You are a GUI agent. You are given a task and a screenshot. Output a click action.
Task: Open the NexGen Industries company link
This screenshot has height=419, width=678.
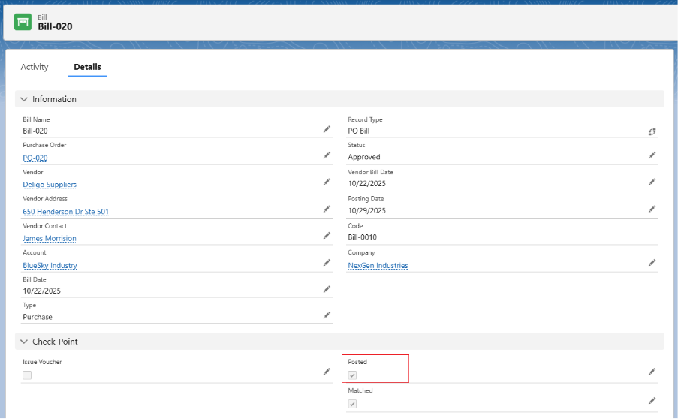pos(378,266)
